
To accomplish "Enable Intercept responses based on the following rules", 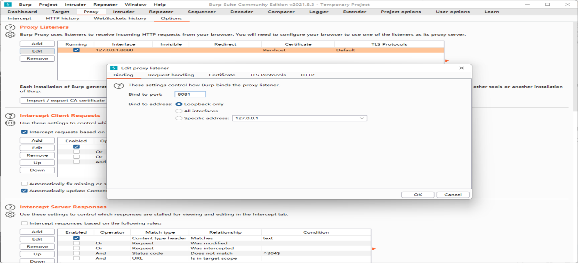I will click(24, 224).
